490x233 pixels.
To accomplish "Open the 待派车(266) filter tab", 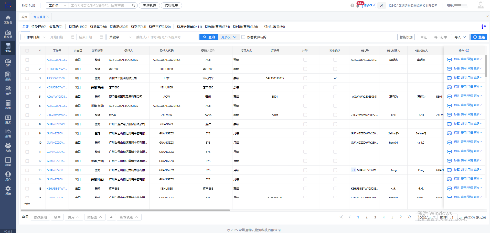I will pyautogui.click(x=98, y=27).
